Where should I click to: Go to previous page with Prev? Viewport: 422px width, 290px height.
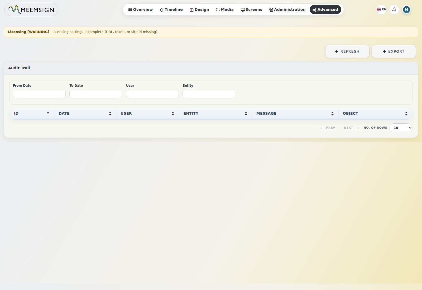coord(328,128)
